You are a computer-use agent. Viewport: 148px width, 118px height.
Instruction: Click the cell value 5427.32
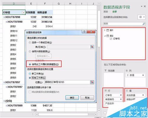(x=47, y=106)
